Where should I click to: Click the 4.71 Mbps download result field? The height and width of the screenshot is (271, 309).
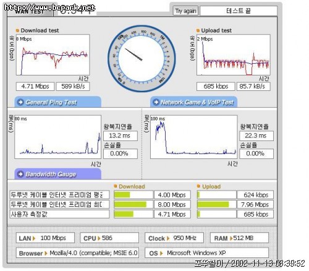click(x=35, y=87)
